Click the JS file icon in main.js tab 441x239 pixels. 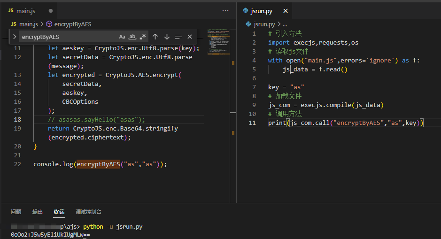pyautogui.click(x=11, y=11)
